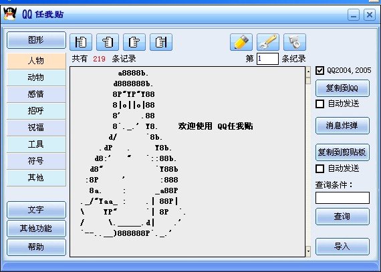Image resolution: width=381 pixels, height=272 pixels.
Task: Select the 动物 category
Action: coord(37,78)
